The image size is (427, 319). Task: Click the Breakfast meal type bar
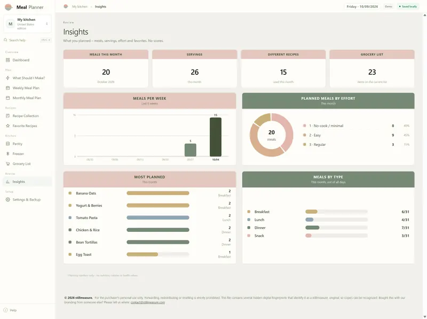(x=336, y=212)
